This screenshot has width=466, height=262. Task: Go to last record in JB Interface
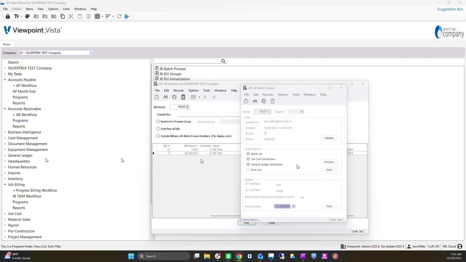[x=214, y=97]
